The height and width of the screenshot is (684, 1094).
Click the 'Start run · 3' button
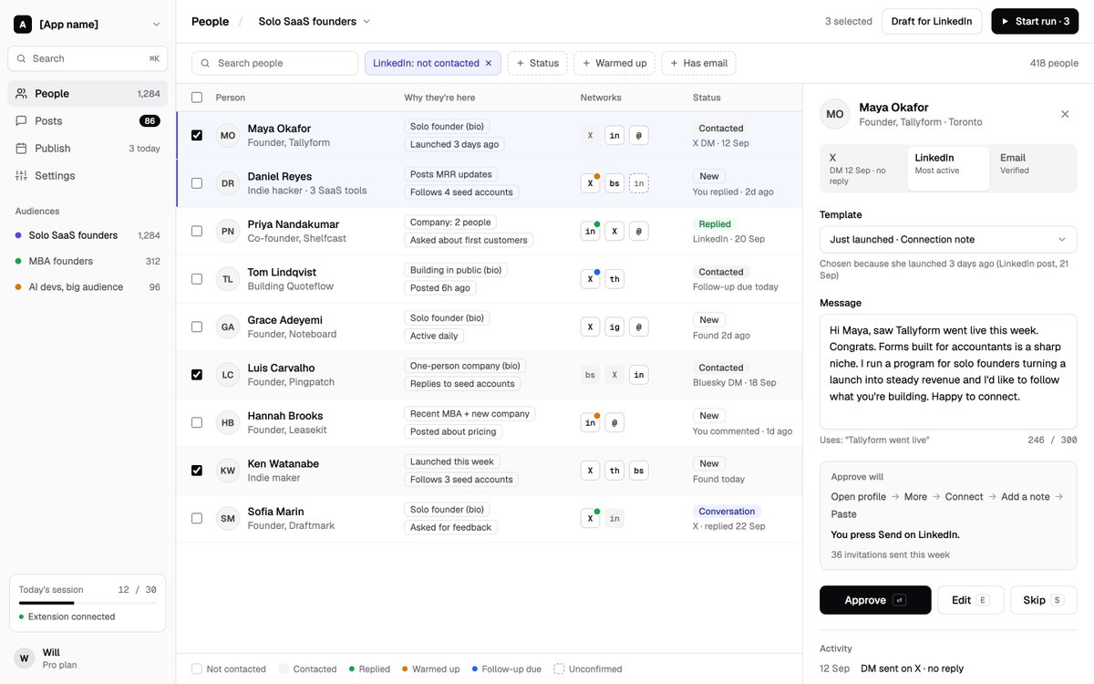(x=1035, y=21)
